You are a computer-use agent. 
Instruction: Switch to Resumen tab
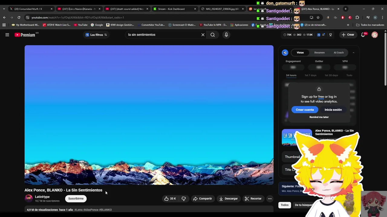pyautogui.click(x=319, y=52)
